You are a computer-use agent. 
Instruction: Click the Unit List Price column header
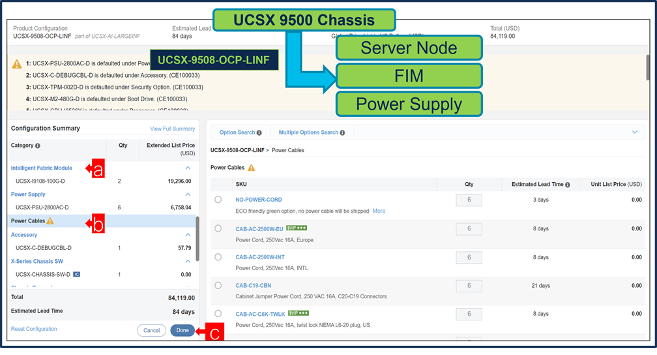click(x=616, y=184)
